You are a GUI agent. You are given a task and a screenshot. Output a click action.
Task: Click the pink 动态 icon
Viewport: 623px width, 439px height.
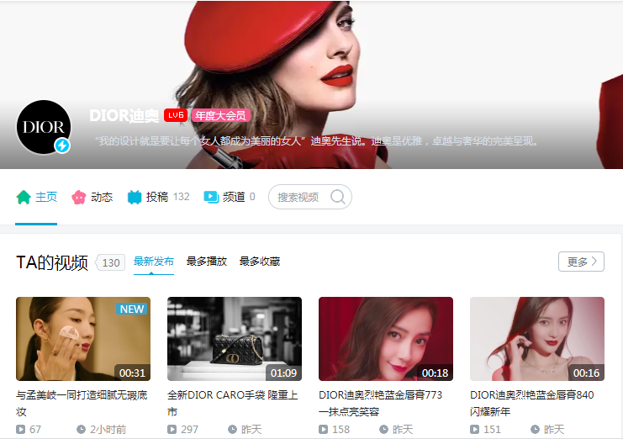click(79, 197)
